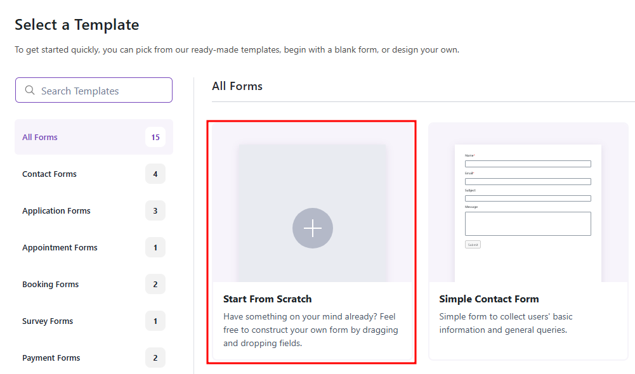Click the count badge beside Survey Forms
This screenshot has width=635, height=374.
point(155,321)
